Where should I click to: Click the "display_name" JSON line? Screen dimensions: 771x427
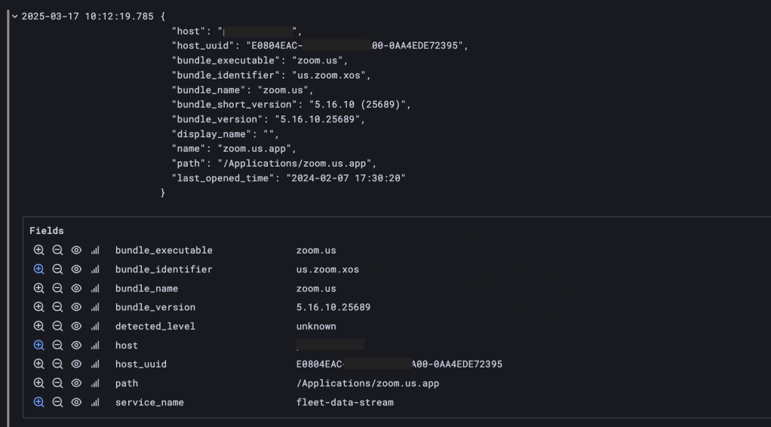pos(226,134)
